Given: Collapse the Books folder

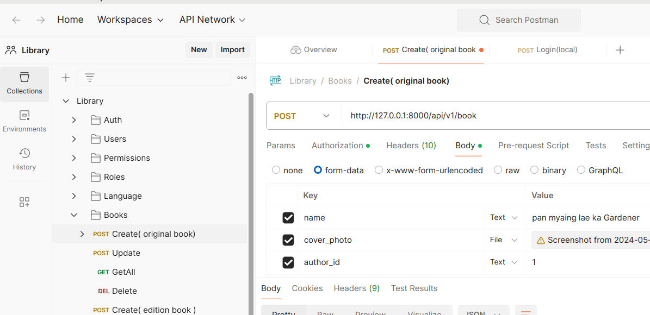Looking at the screenshot, I should click(x=74, y=215).
